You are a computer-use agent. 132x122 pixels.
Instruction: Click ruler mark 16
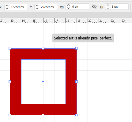[46, 21]
